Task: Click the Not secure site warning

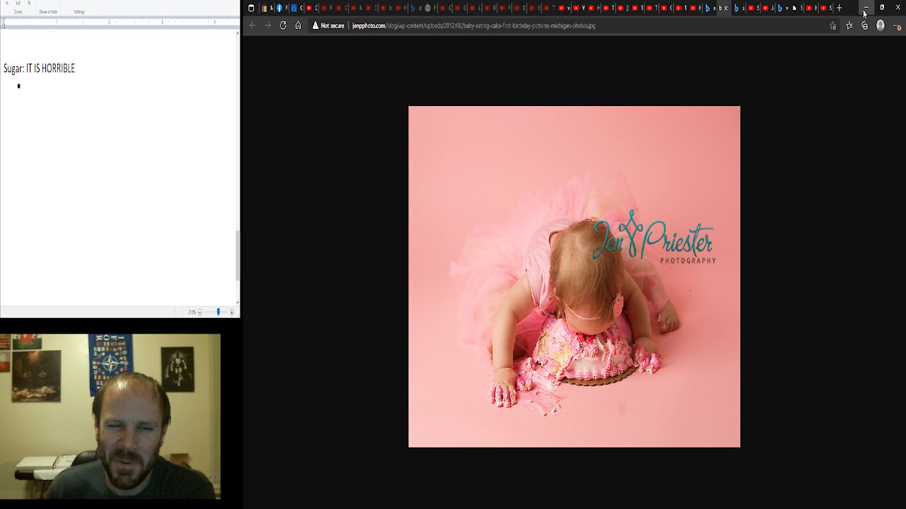Action: [x=328, y=25]
